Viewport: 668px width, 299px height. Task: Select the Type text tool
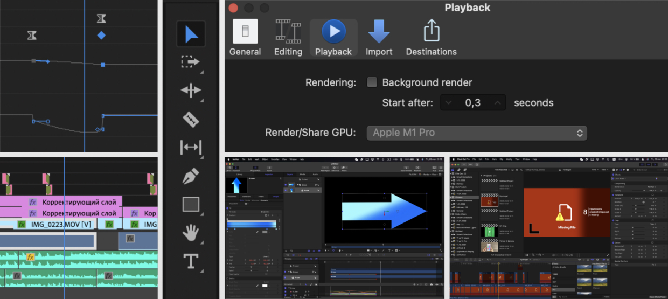click(191, 261)
